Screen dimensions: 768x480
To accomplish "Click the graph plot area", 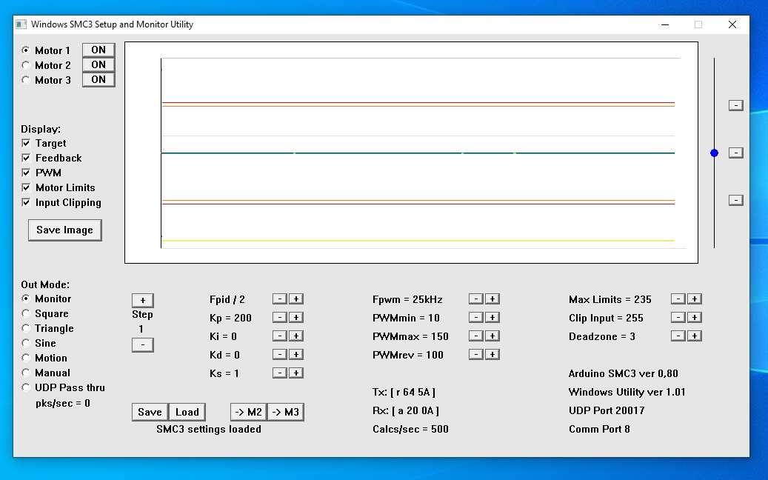I will point(412,153).
